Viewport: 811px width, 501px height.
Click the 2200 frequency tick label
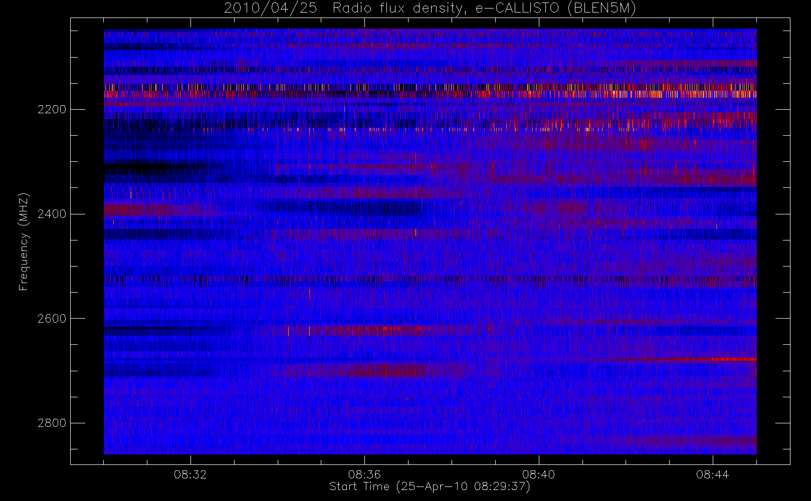[52, 109]
